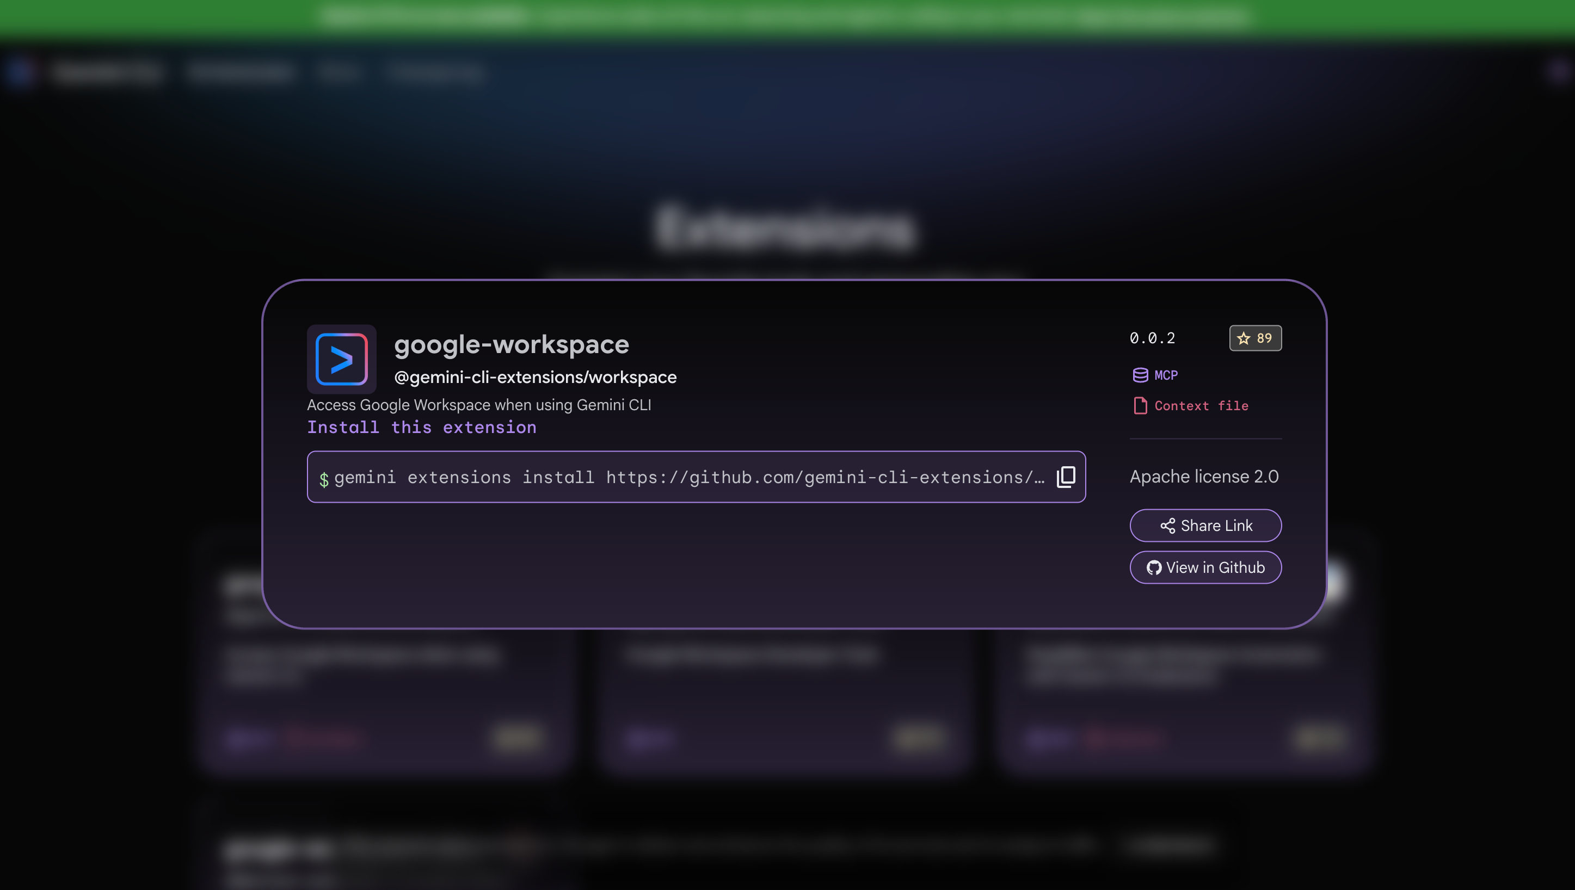
Task: Click the Apache license 2.0 text
Action: click(1204, 476)
